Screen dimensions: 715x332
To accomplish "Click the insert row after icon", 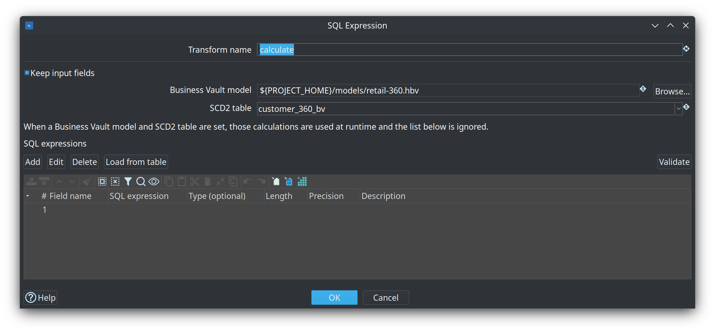I will point(44,181).
